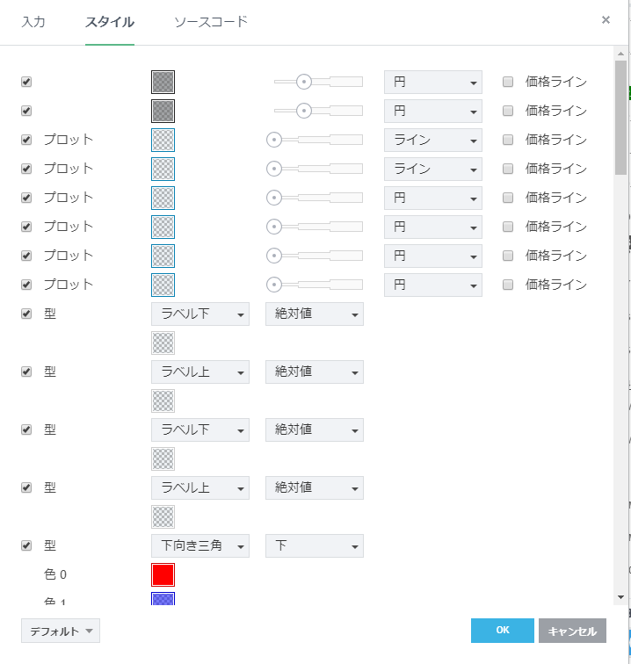Switch to the 入力 tab
The width and height of the screenshot is (631, 664).
point(33,22)
